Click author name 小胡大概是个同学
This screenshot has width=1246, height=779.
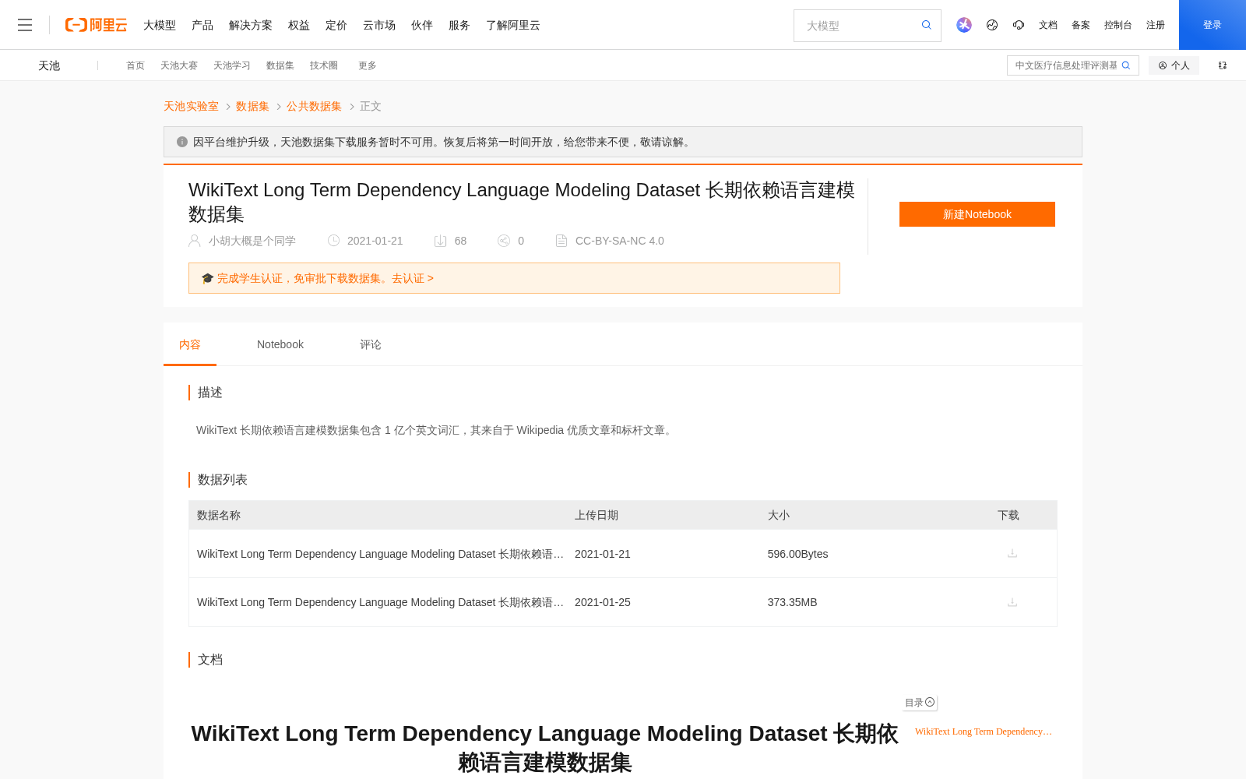click(252, 241)
